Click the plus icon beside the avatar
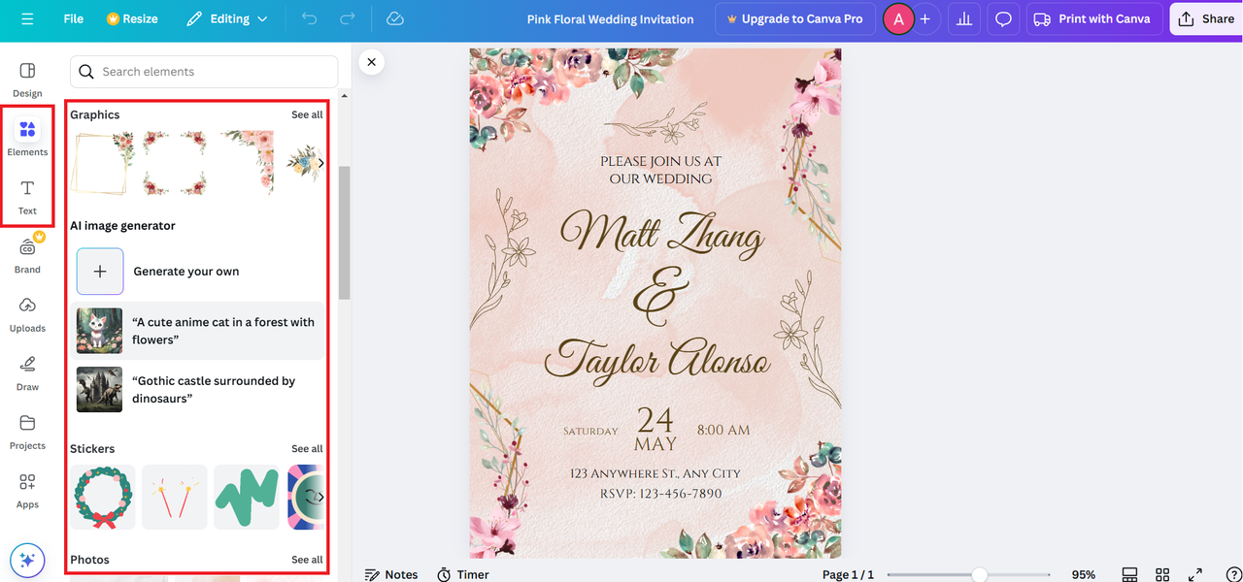1243x582 pixels. point(924,18)
